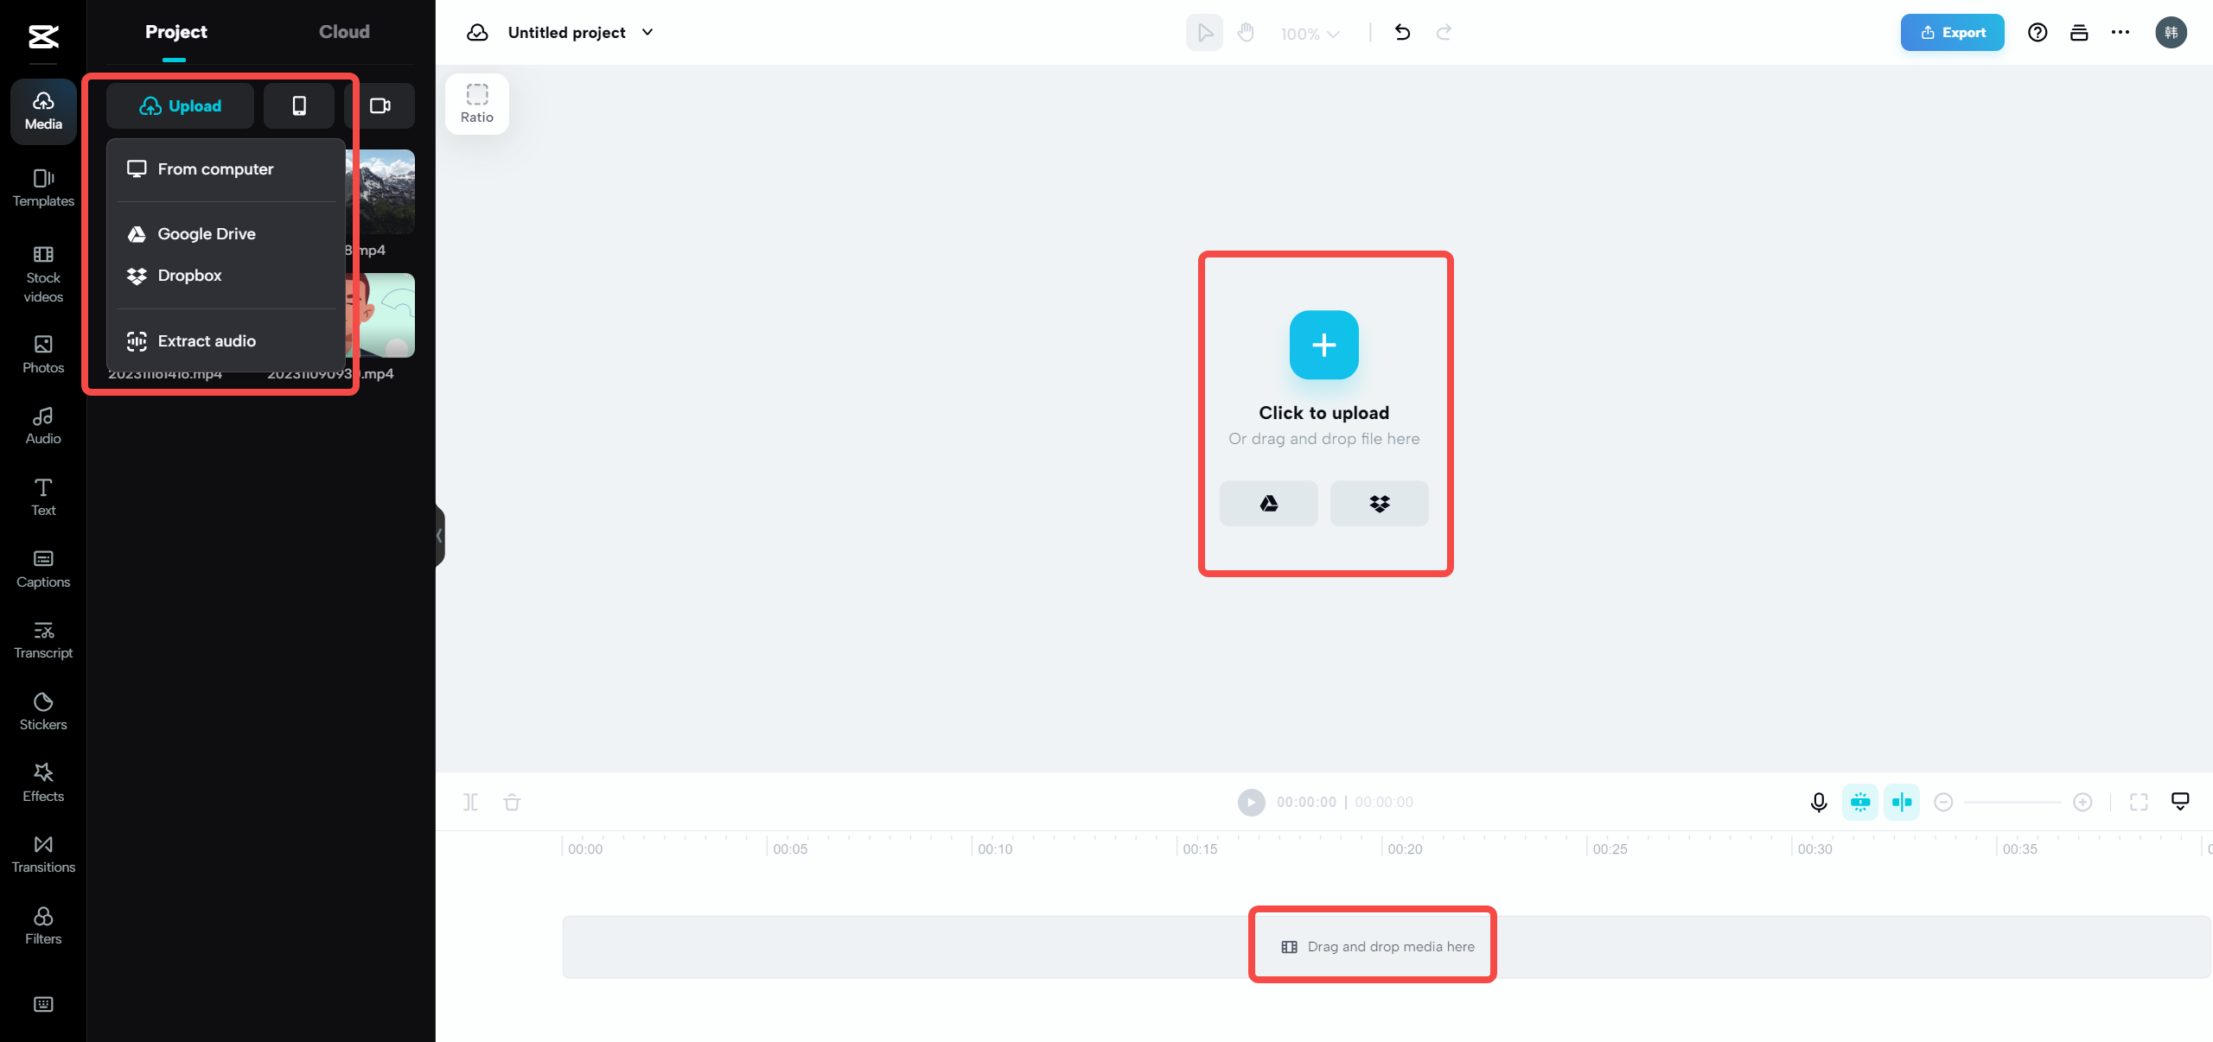Screen dimensions: 2213x1042
Task: Switch to the Cloud tab
Action: [x=343, y=31]
